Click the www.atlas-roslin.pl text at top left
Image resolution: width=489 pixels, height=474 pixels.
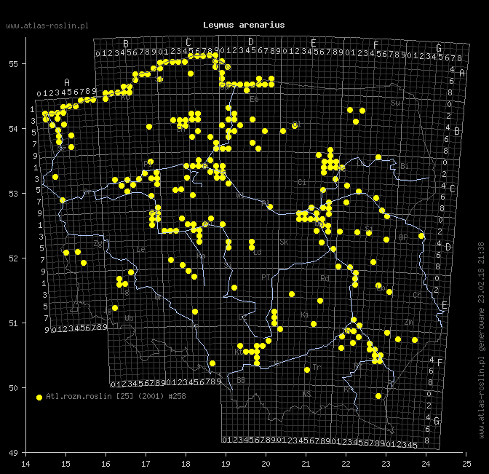(47, 26)
